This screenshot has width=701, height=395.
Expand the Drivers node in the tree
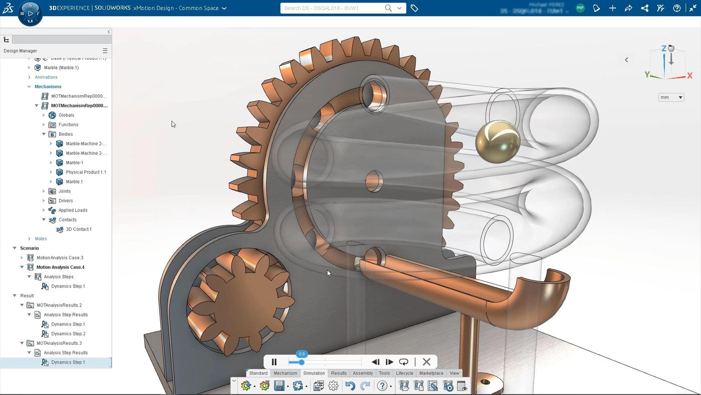tap(44, 201)
